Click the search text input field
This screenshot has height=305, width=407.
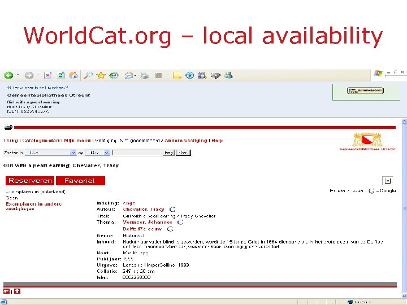pyautogui.click(x=137, y=152)
